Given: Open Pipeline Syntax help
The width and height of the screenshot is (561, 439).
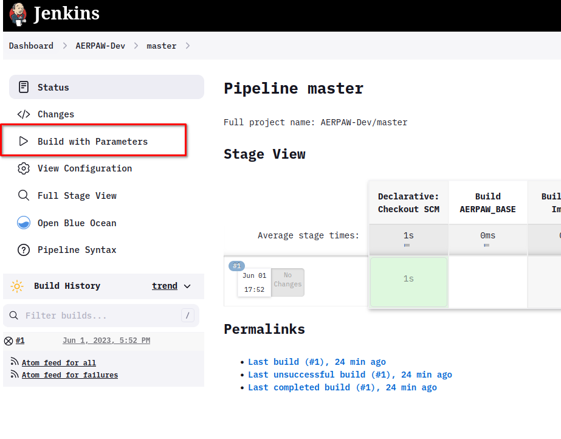Looking at the screenshot, I should click(x=77, y=250).
